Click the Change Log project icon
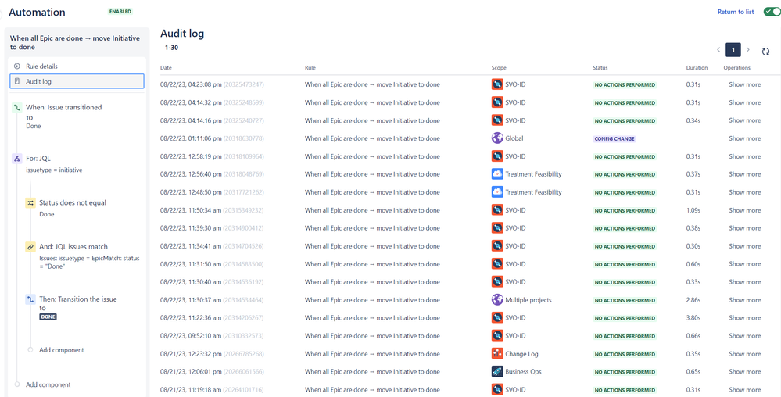Screen dimensions: 781x397 click(497, 354)
